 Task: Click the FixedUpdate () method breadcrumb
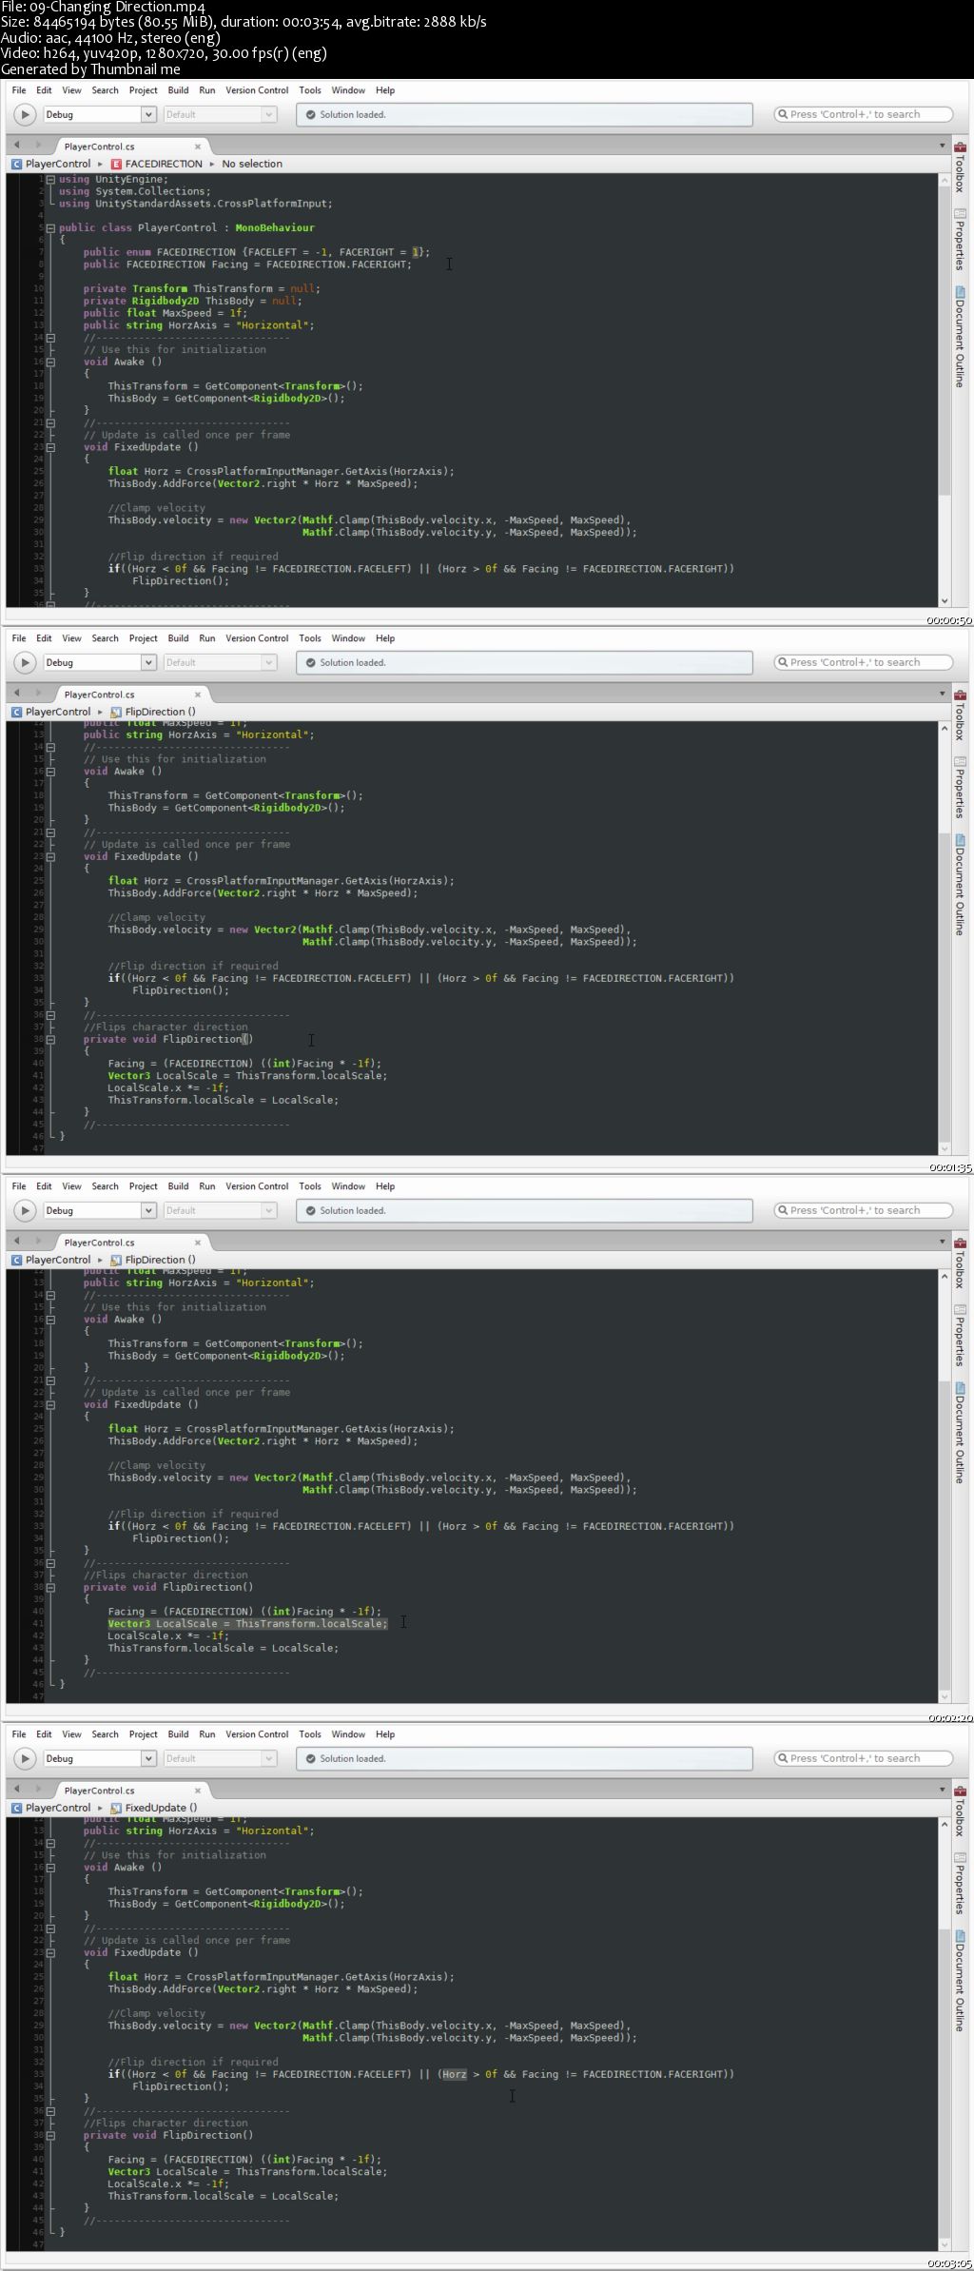coord(154,1808)
